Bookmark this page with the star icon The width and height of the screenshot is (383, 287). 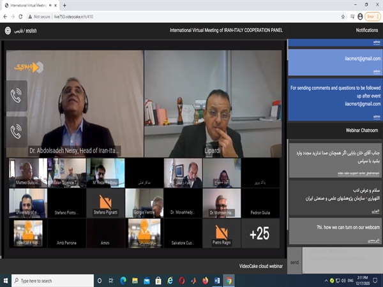(343, 17)
